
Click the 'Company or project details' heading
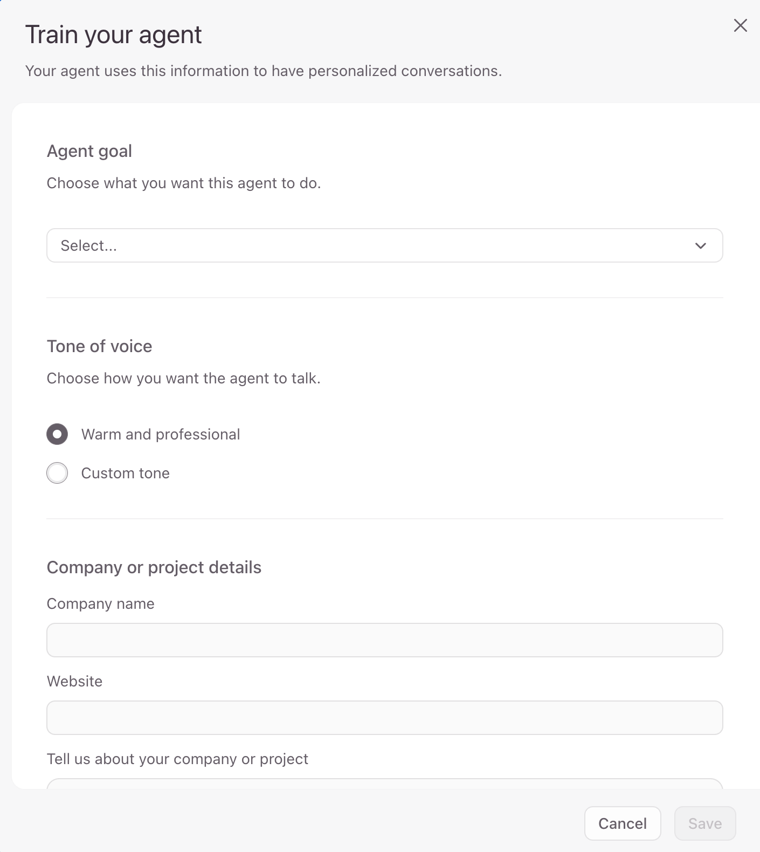[154, 567]
